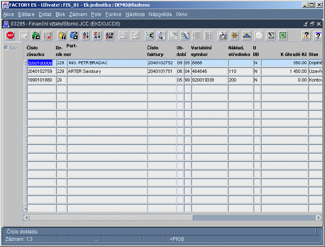Click the red EXIT toolbar icon
The height and width of the screenshot is (247, 325).
(10, 35)
